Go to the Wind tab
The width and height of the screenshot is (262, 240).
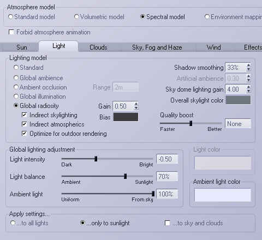click(213, 47)
